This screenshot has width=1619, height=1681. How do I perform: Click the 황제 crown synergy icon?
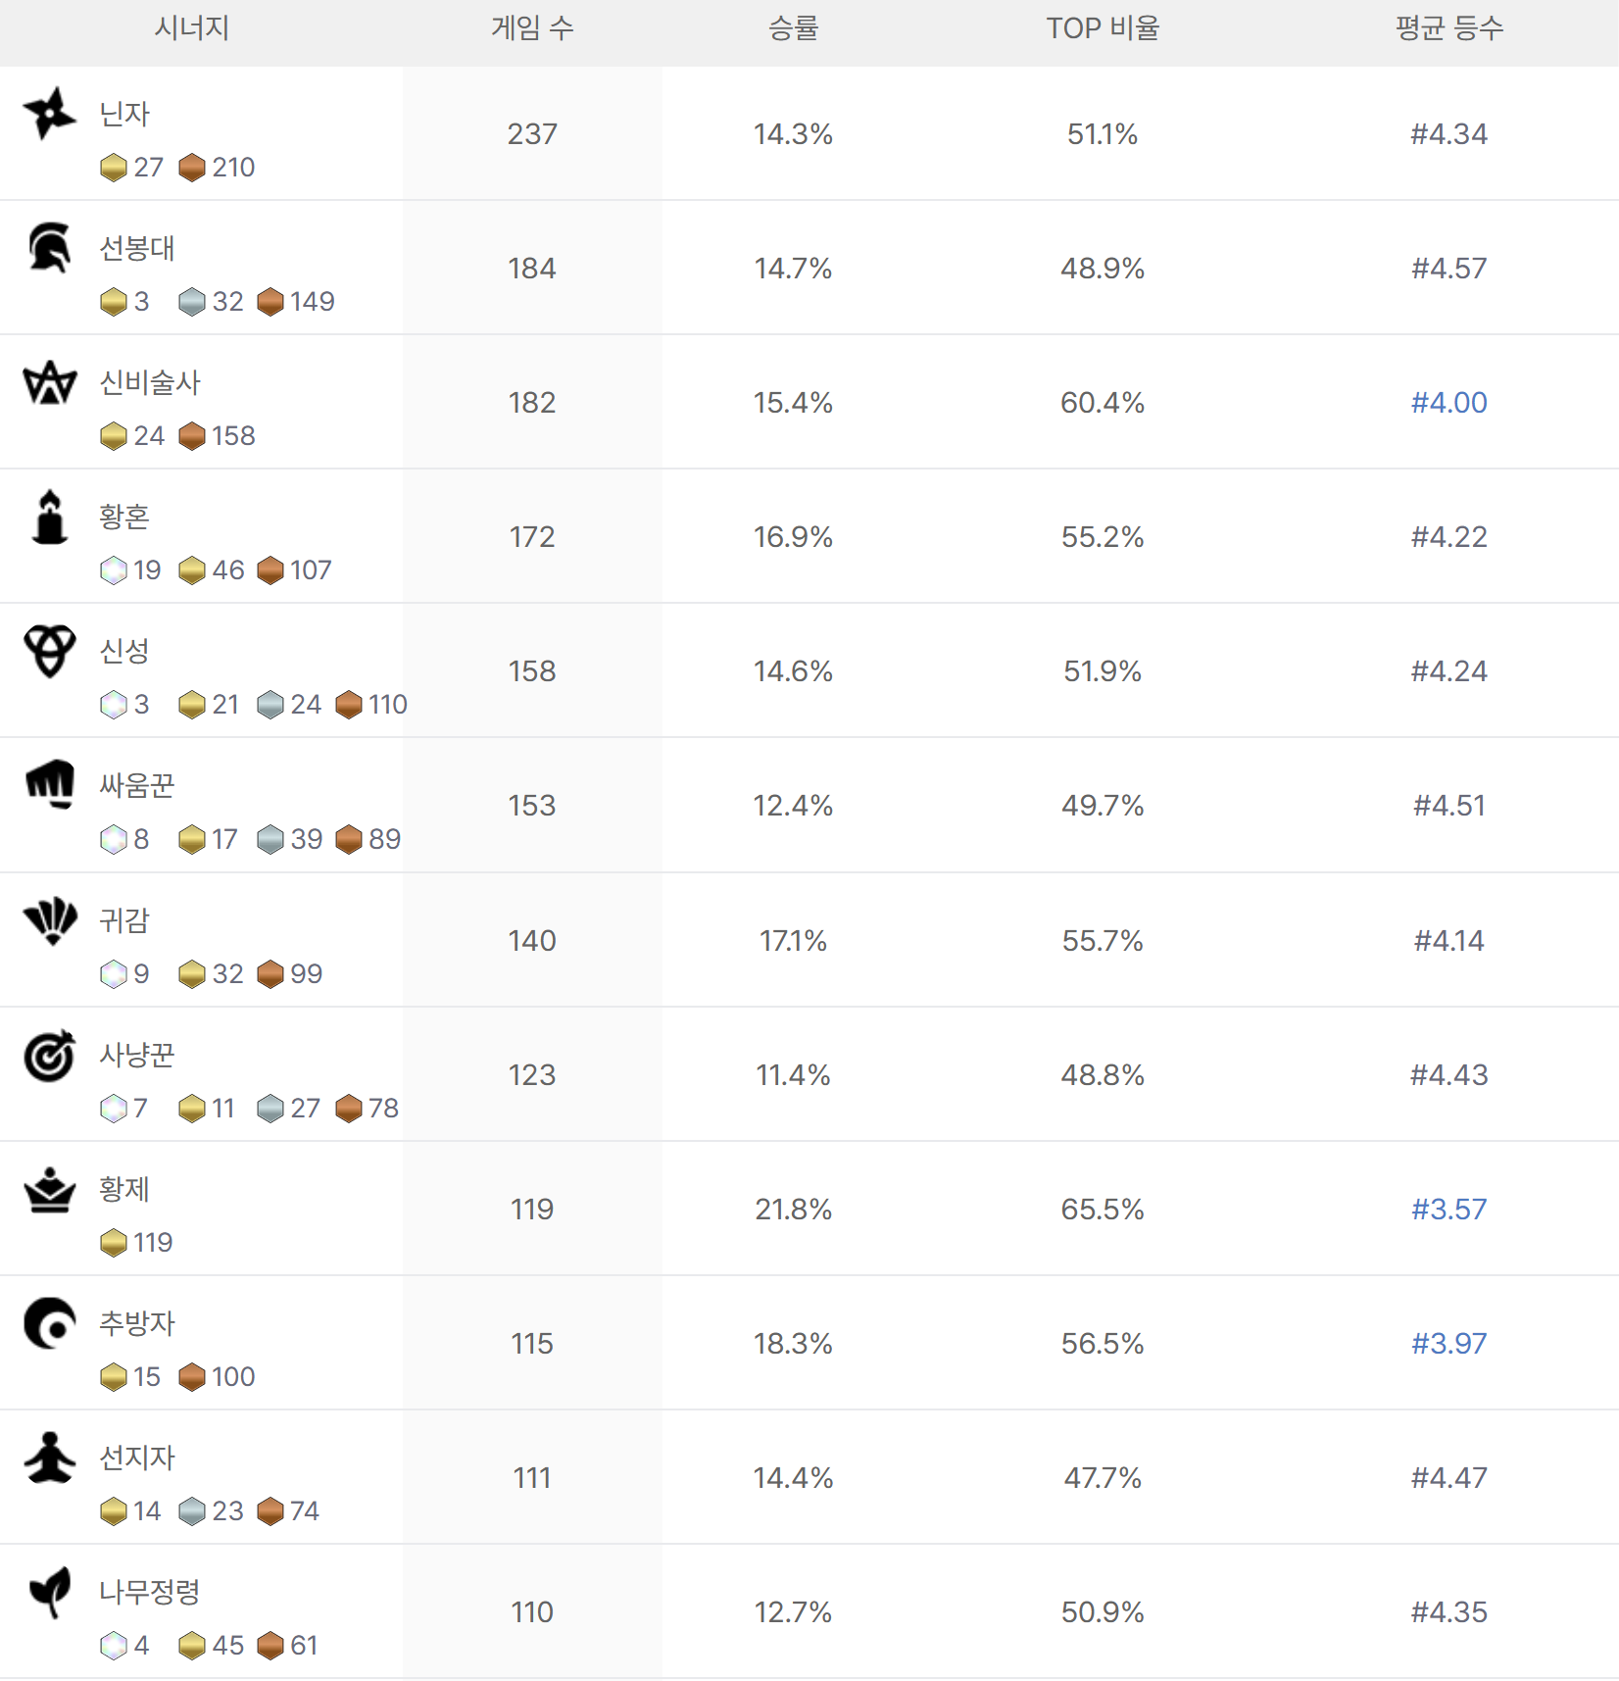[x=49, y=1189]
